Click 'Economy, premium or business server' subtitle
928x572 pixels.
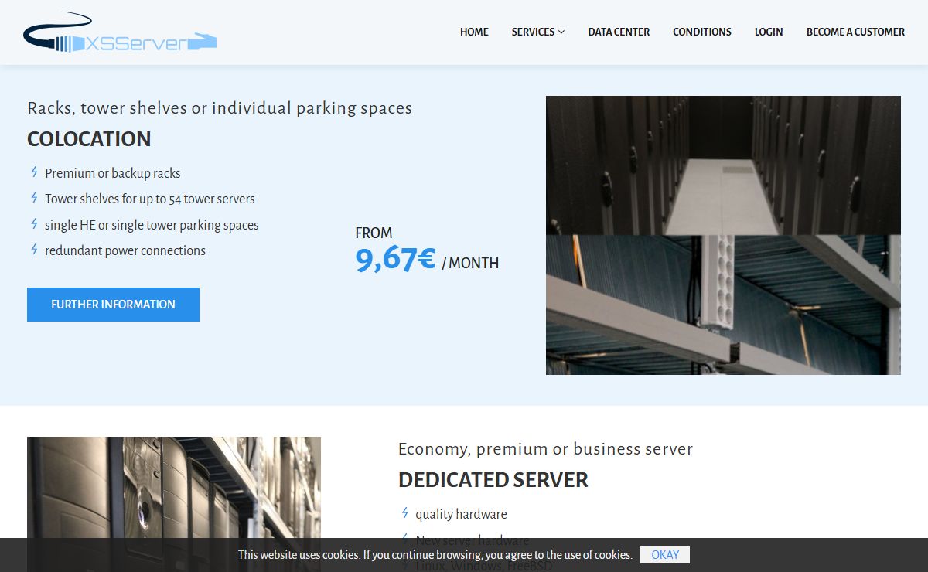(x=545, y=449)
